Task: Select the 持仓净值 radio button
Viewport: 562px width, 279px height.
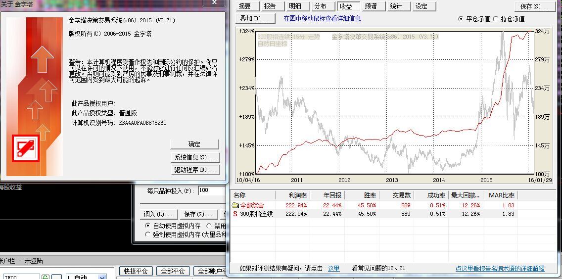Action: [x=495, y=19]
